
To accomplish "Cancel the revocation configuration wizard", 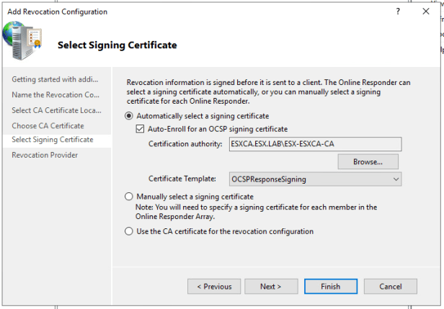I will click(x=391, y=287).
